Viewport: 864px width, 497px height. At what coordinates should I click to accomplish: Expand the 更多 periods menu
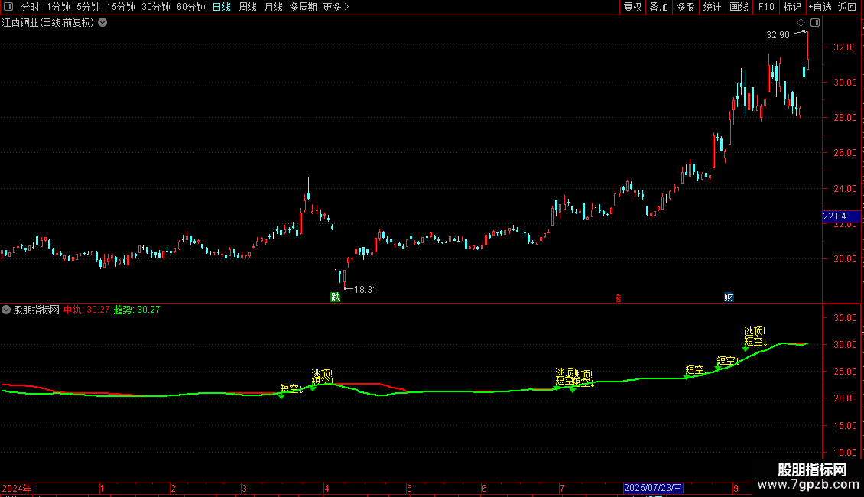336,7
